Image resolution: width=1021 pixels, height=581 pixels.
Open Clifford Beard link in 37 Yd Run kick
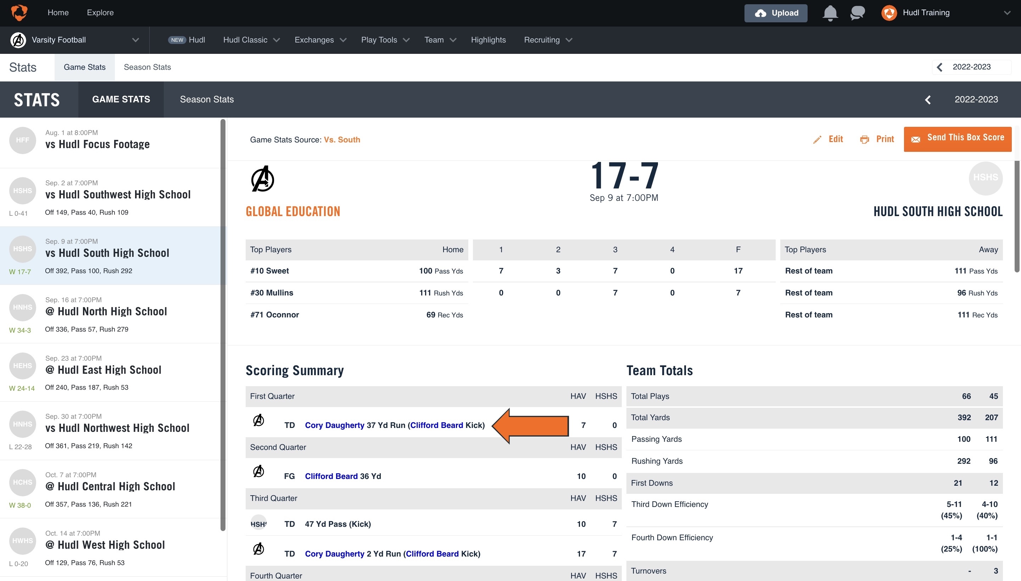pyautogui.click(x=436, y=425)
